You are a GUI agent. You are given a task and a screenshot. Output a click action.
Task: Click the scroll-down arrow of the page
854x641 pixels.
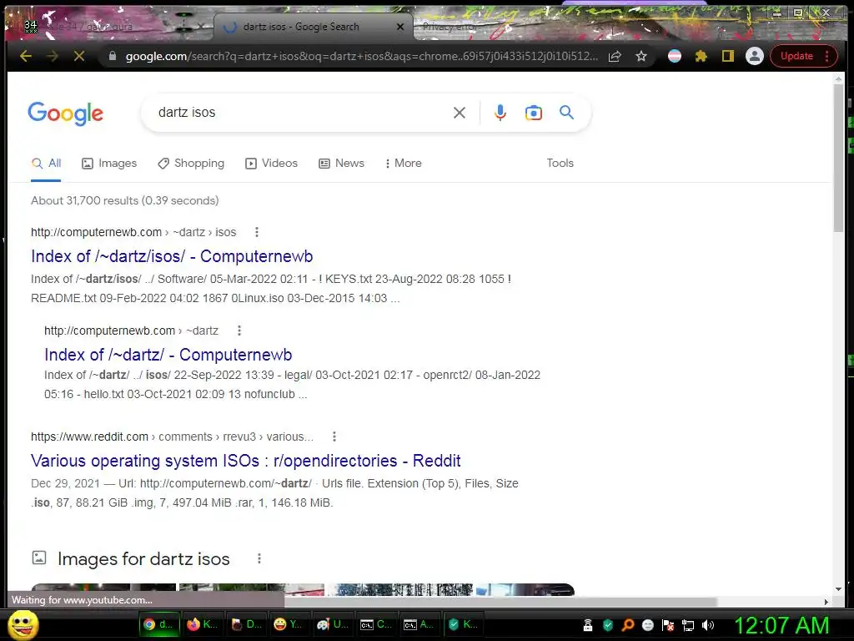(838, 590)
